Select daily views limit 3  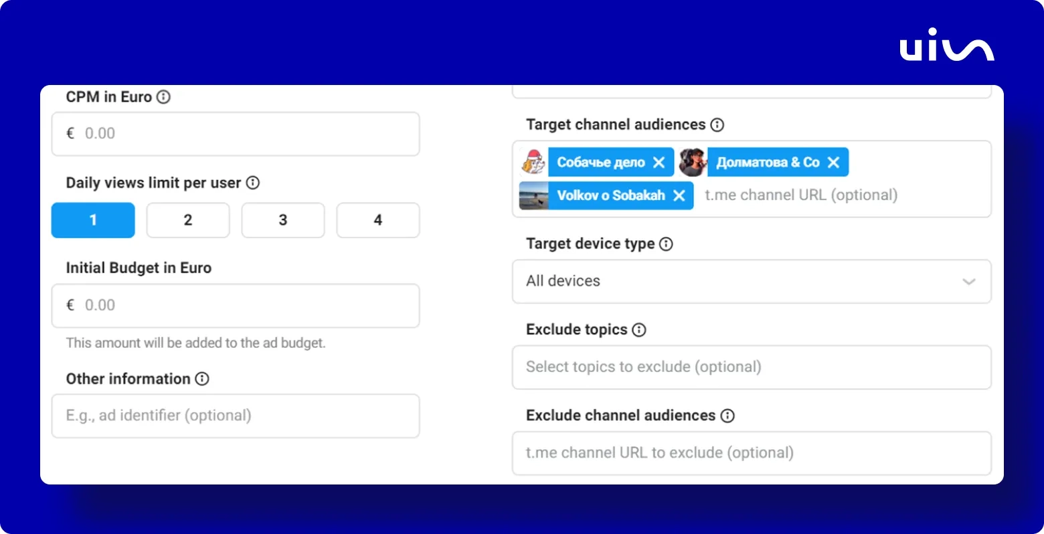283,220
